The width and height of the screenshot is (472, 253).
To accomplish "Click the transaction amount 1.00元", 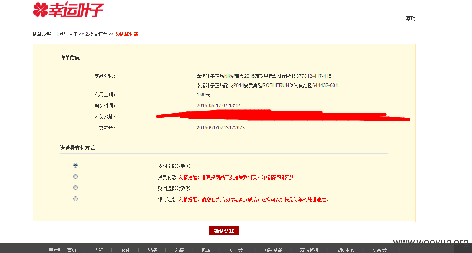I will pos(203,95).
